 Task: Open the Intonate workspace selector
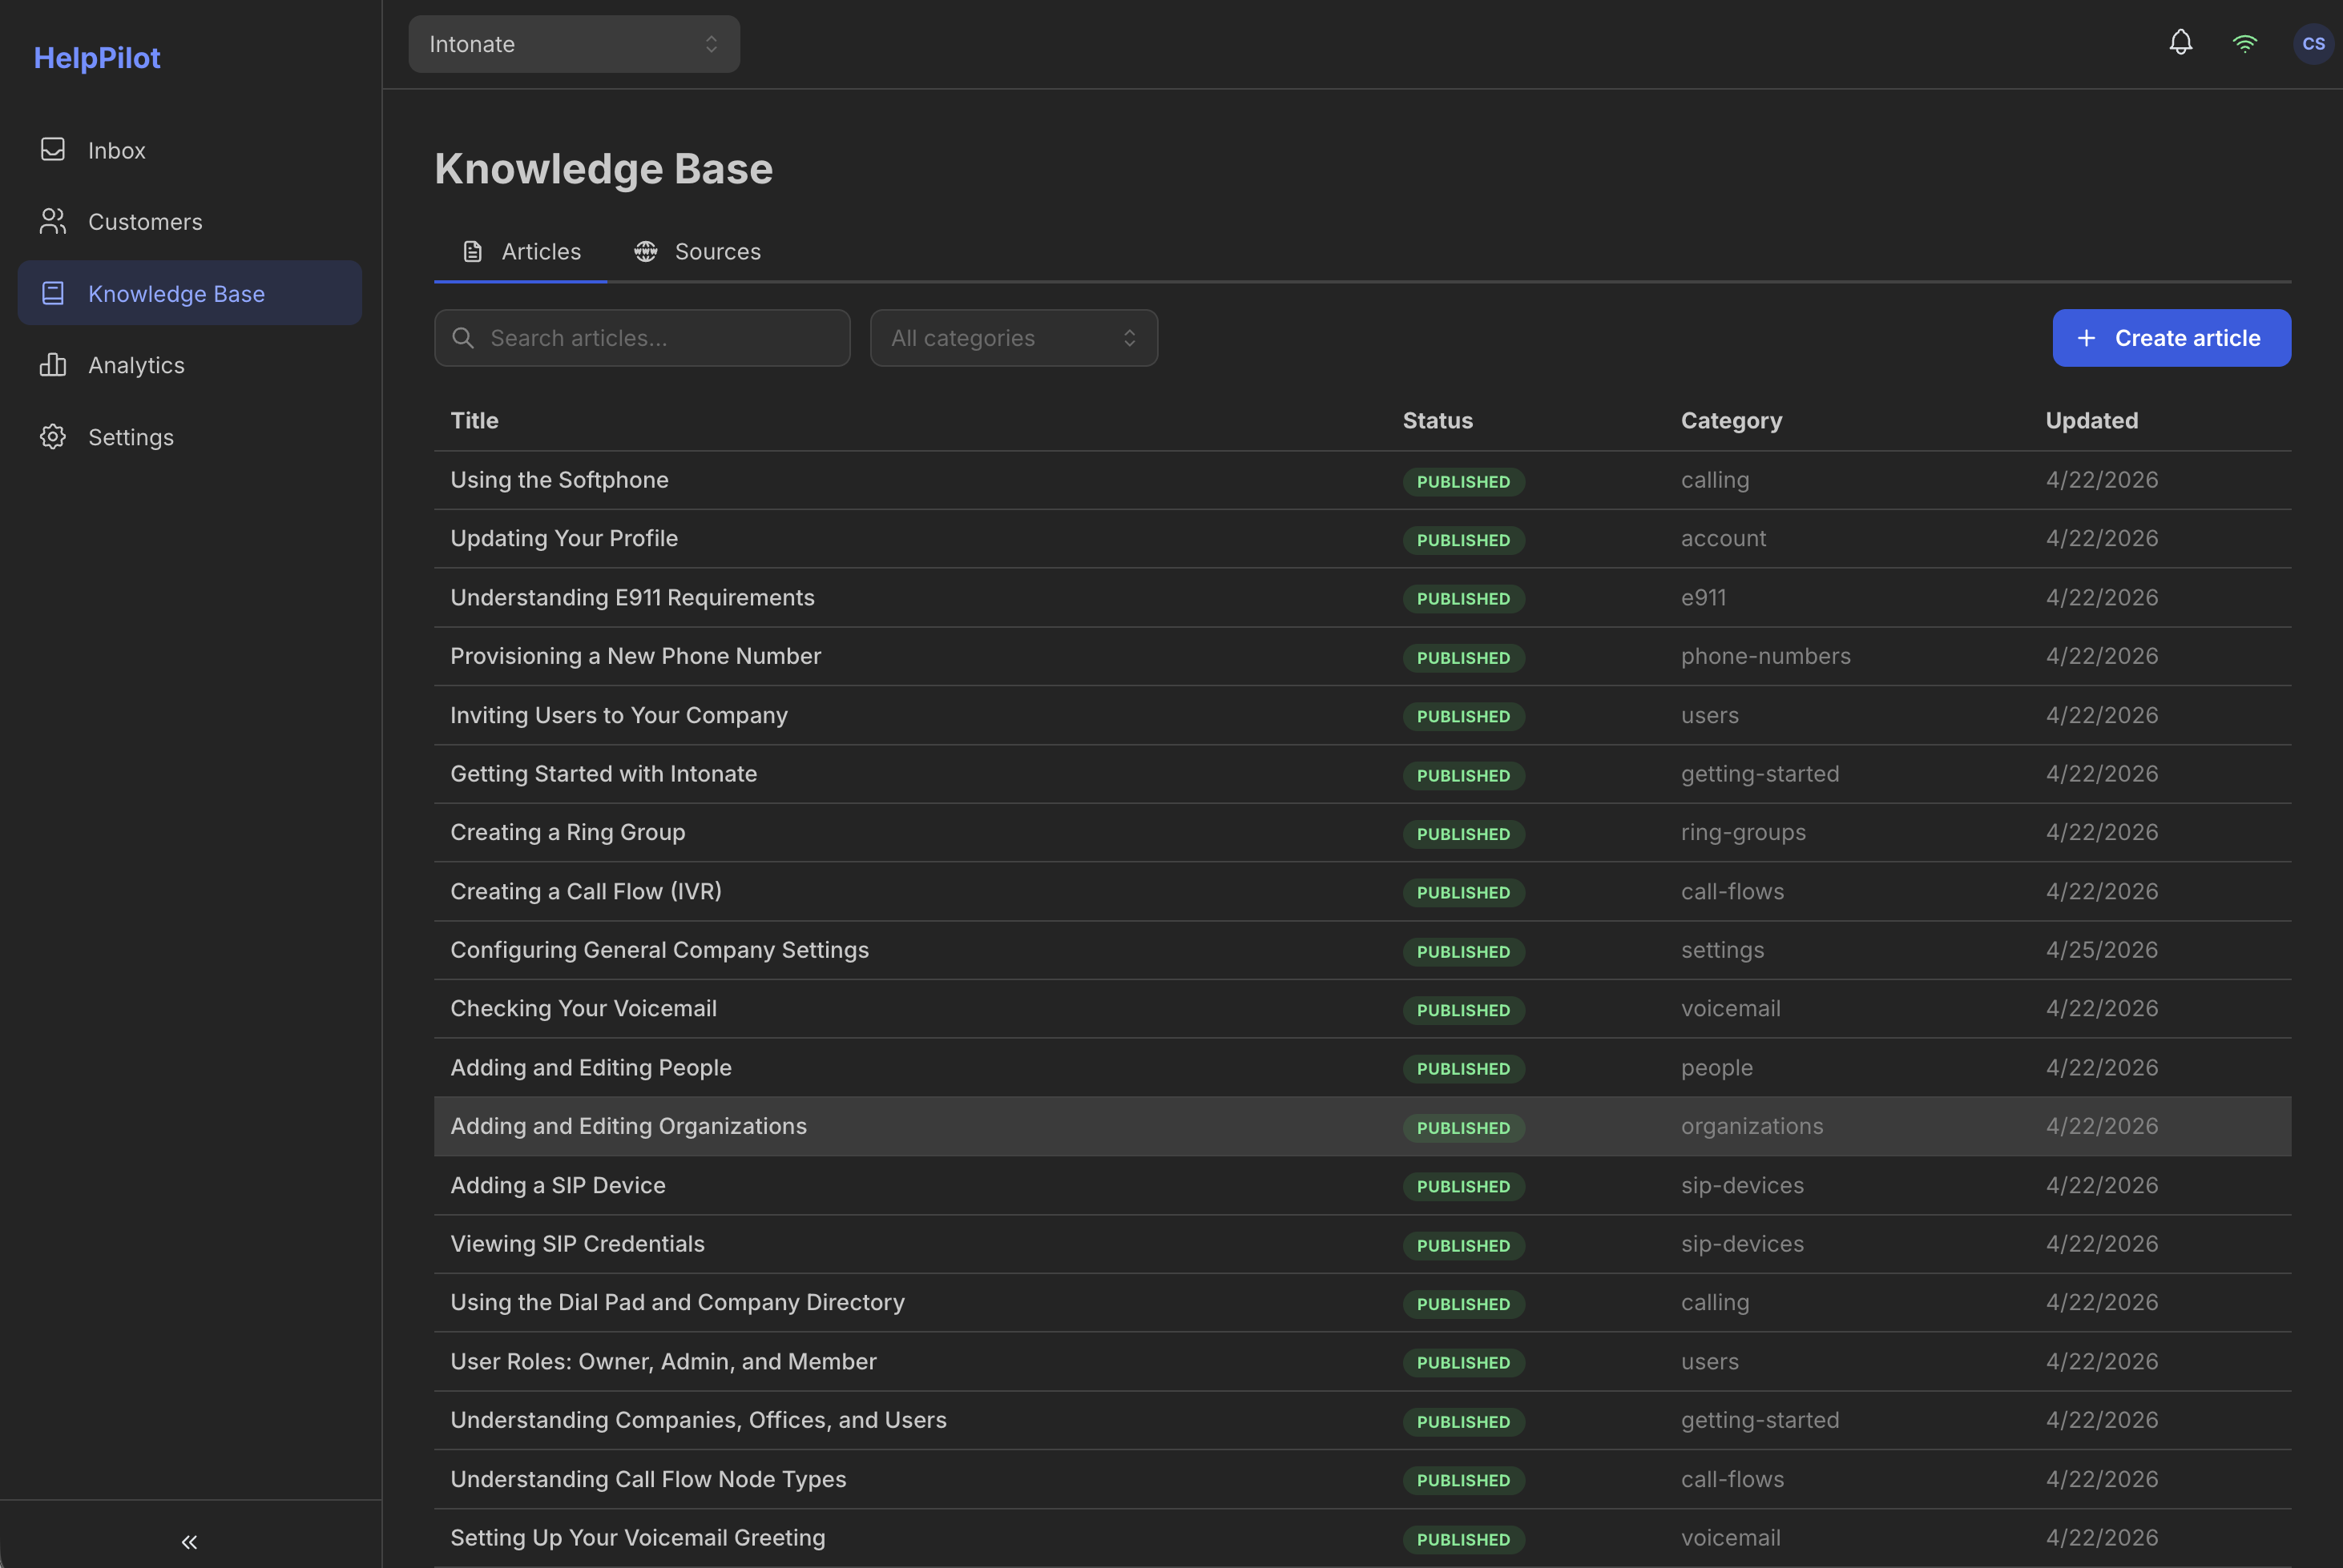click(575, 43)
